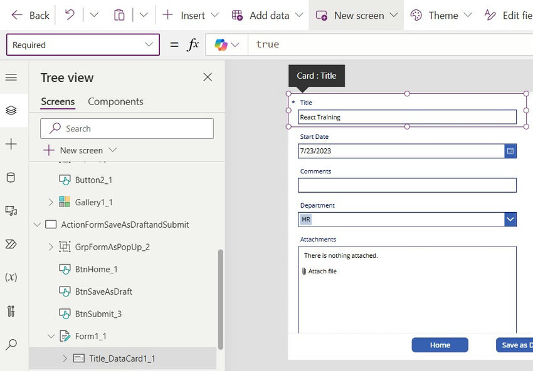Open the Data panel in left sidebar
Viewport: 533px width, 371px height.
click(11, 178)
